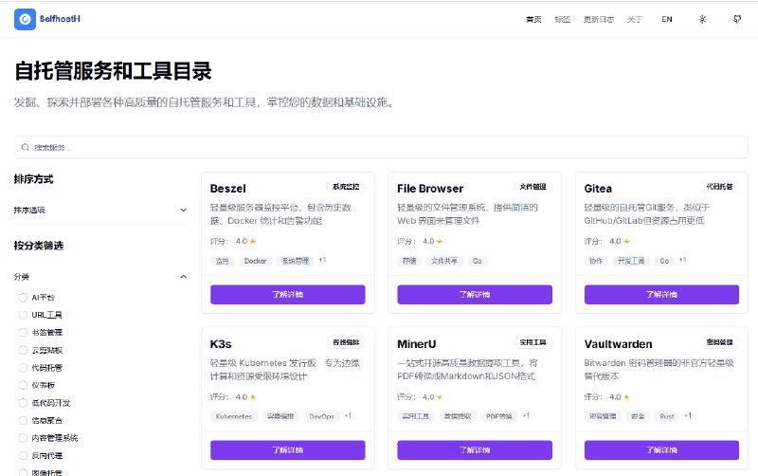Click the Docker tag on the Beszel card
This screenshot has height=476, width=758.
(x=255, y=260)
